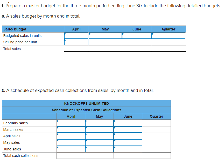Click the blue triangle on Quarter budgeted units cell

pyautogui.click(x=153, y=34)
